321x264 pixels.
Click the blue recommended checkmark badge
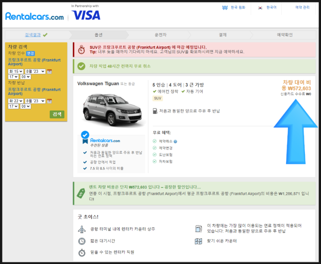coord(85,135)
